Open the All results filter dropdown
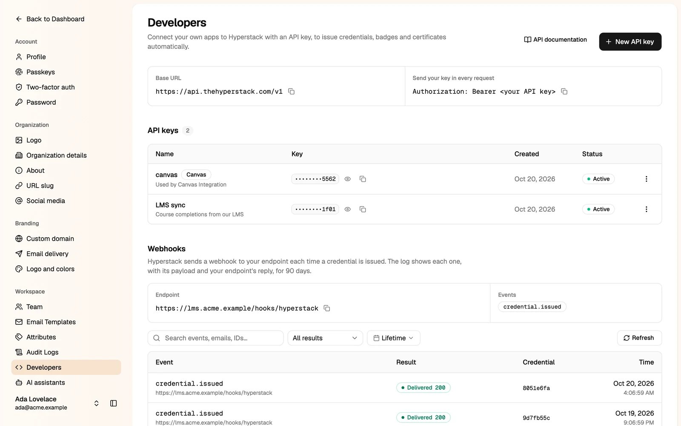 point(325,338)
